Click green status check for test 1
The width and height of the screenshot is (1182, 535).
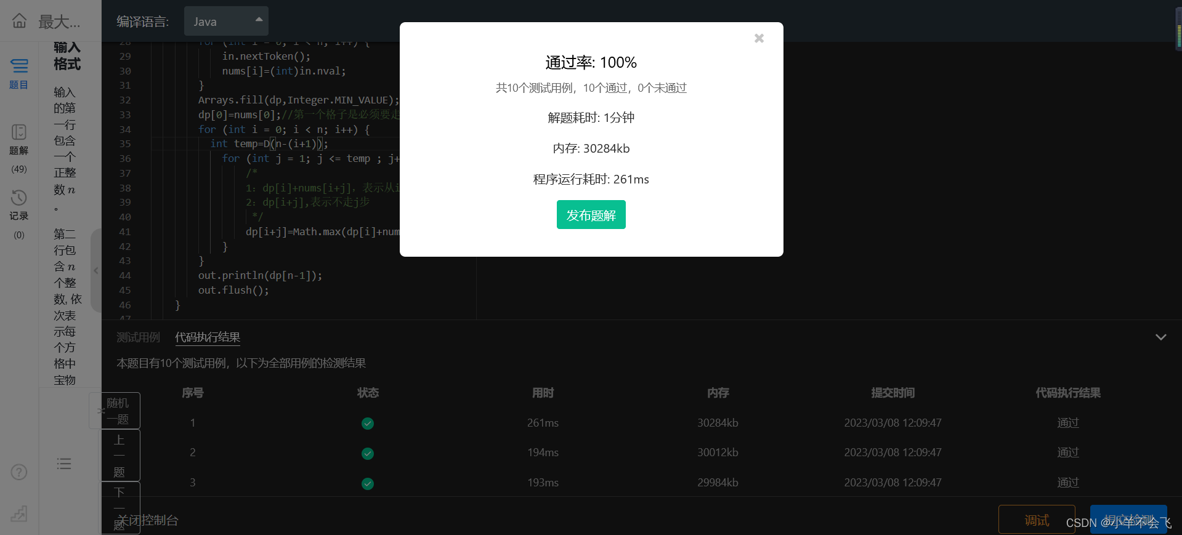pyautogui.click(x=368, y=424)
